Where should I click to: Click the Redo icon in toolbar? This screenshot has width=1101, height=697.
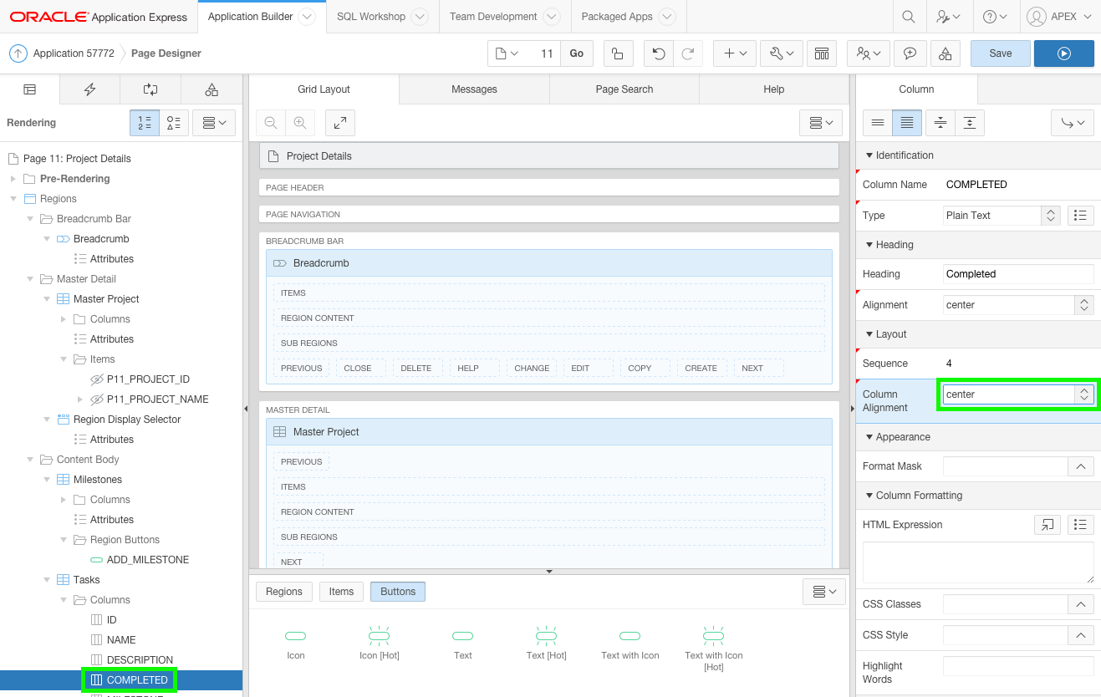(x=687, y=53)
